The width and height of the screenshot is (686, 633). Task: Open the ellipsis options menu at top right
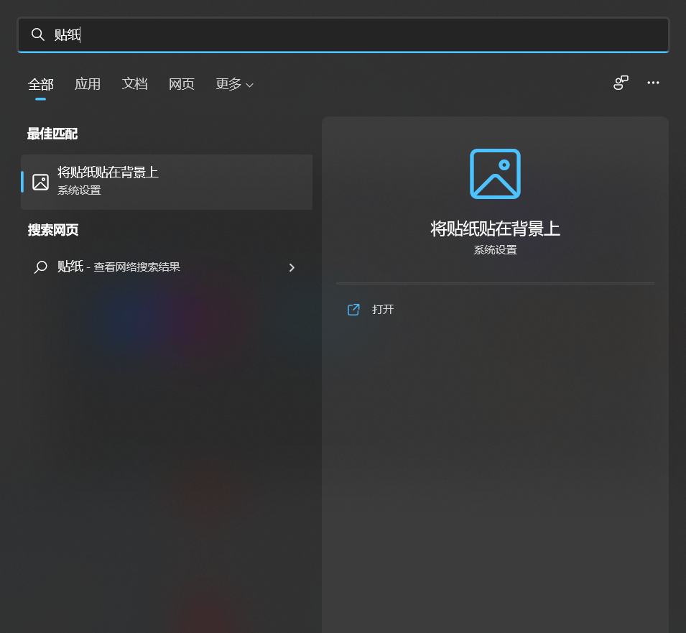click(x=653, y=83)
